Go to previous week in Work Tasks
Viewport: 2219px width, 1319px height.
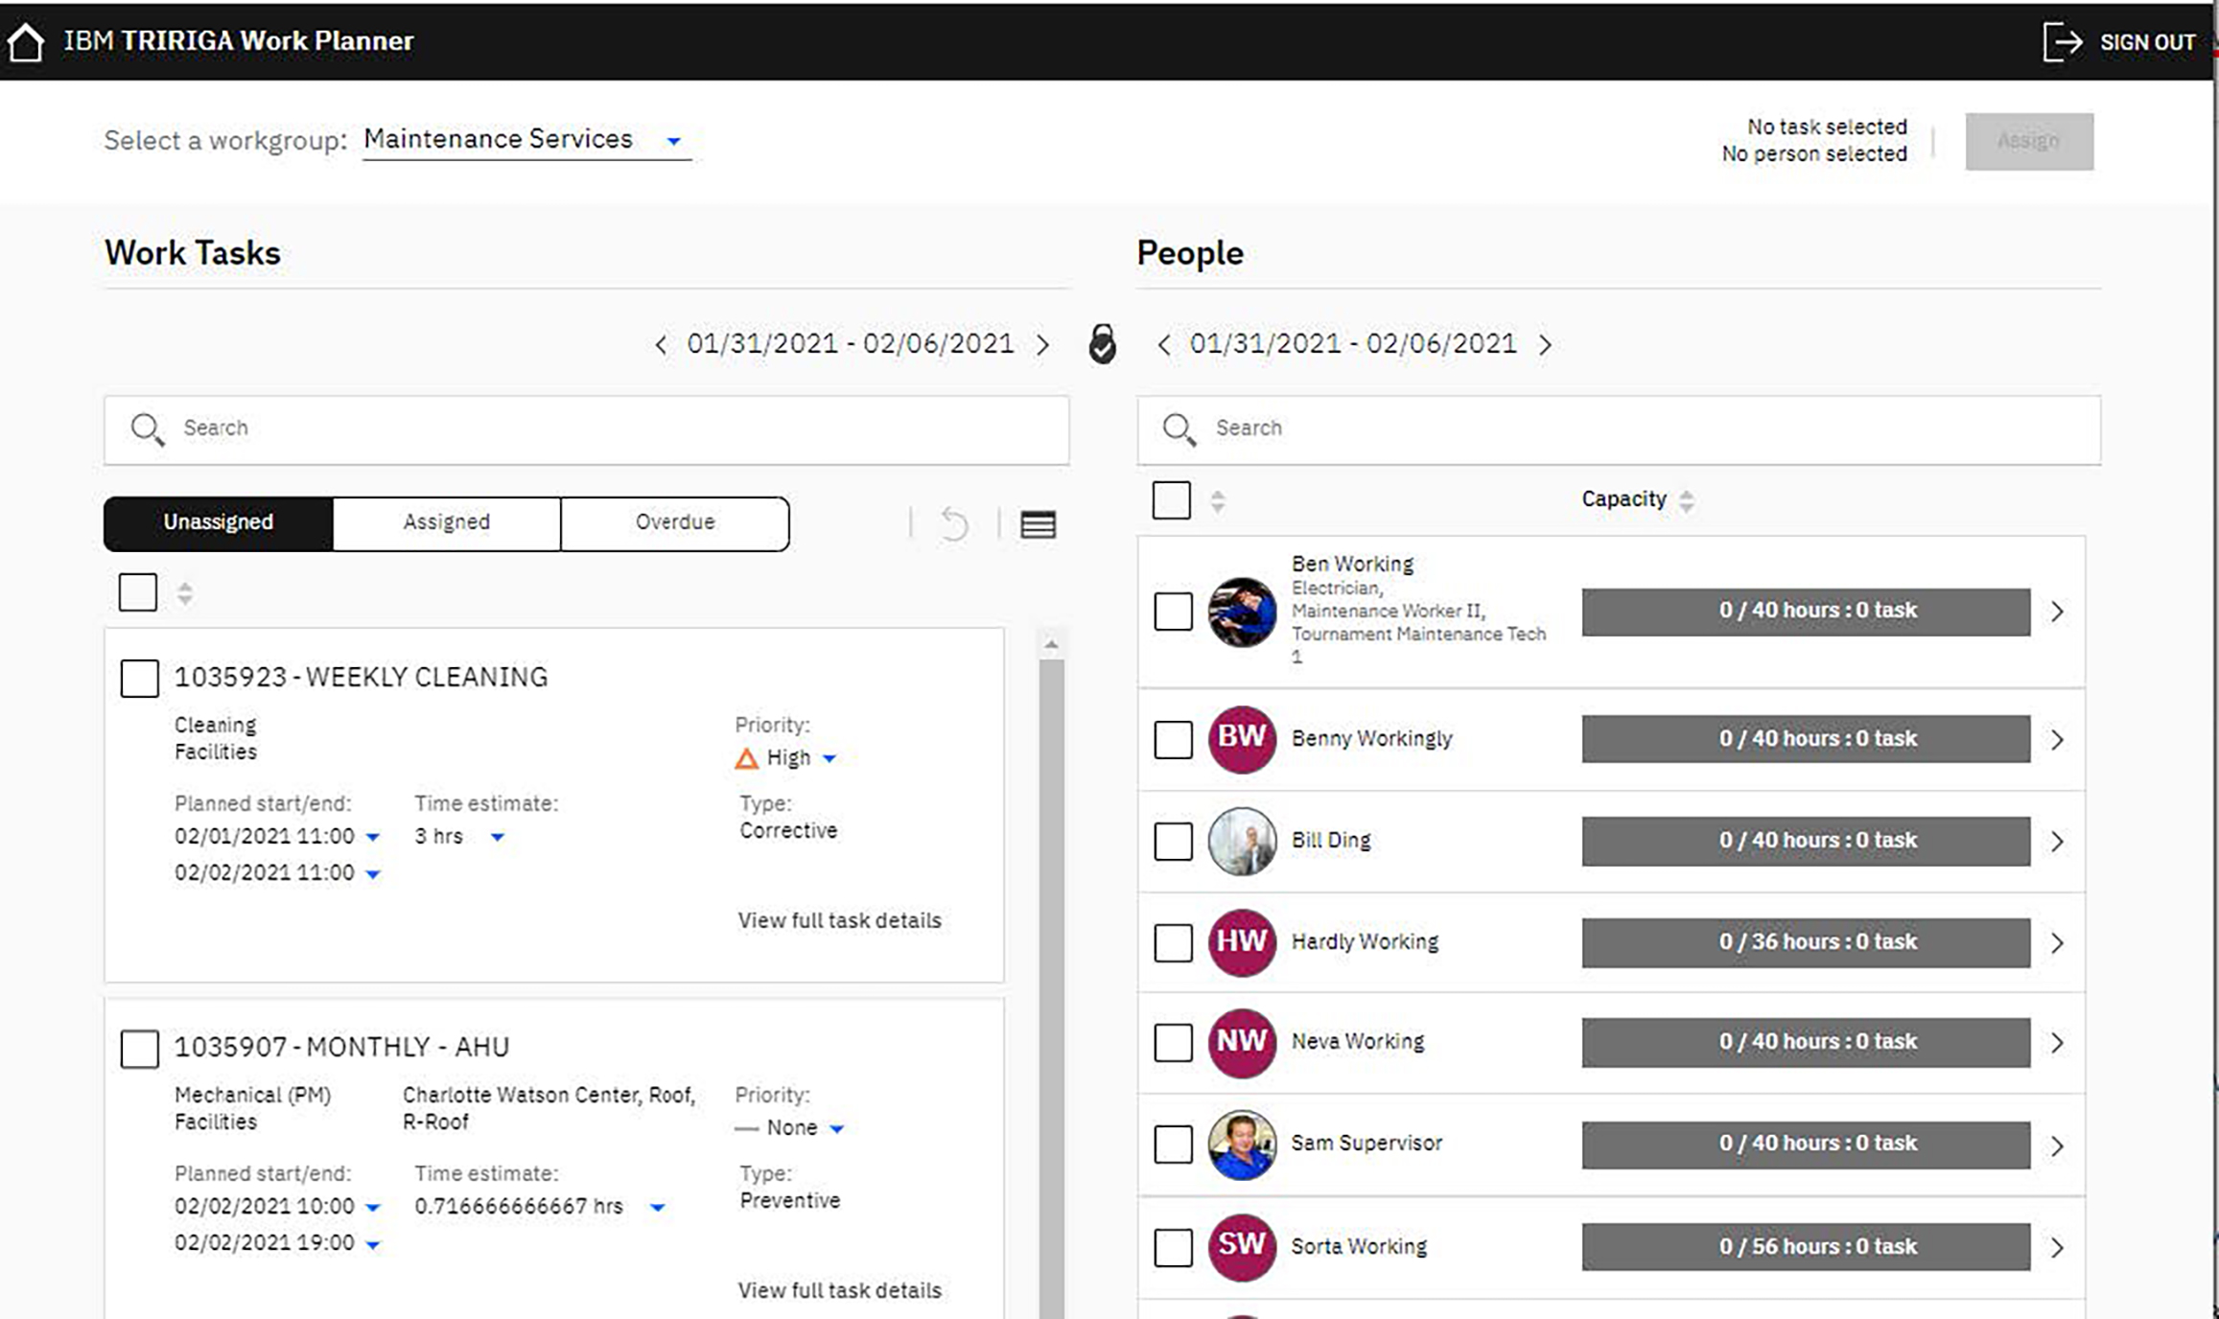tap(661, 345)
